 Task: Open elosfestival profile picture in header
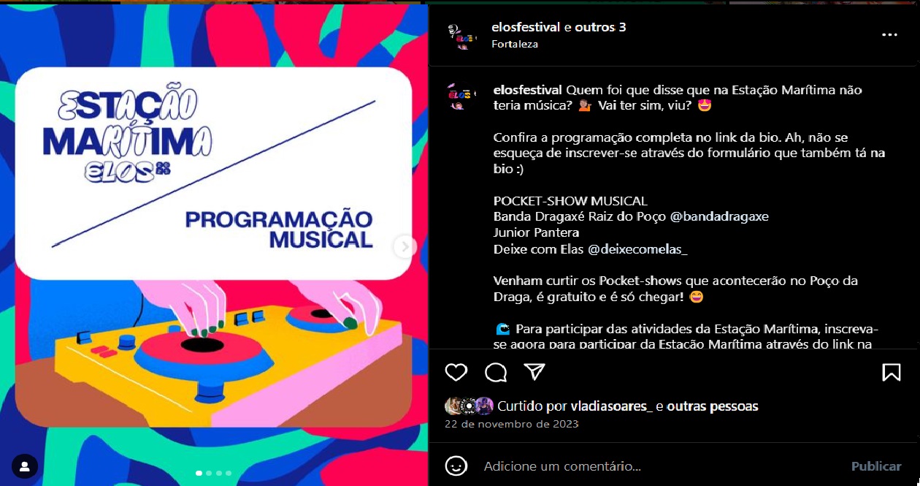coord(461,35)
